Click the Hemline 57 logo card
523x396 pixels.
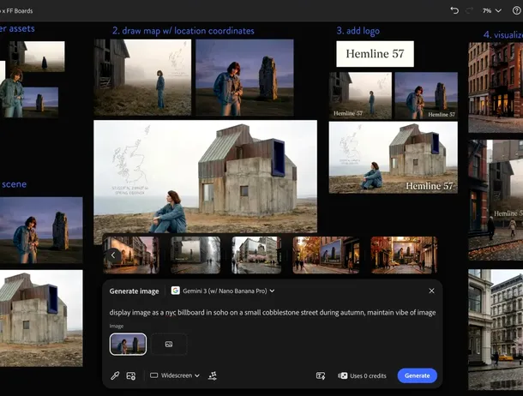[375, 54]
